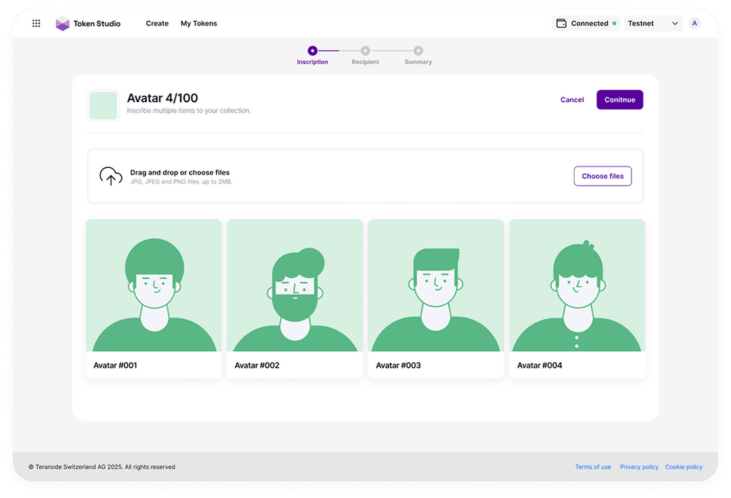Open the Create menu item
Screen dimensions: 731x498
click(x=157, y=24)
